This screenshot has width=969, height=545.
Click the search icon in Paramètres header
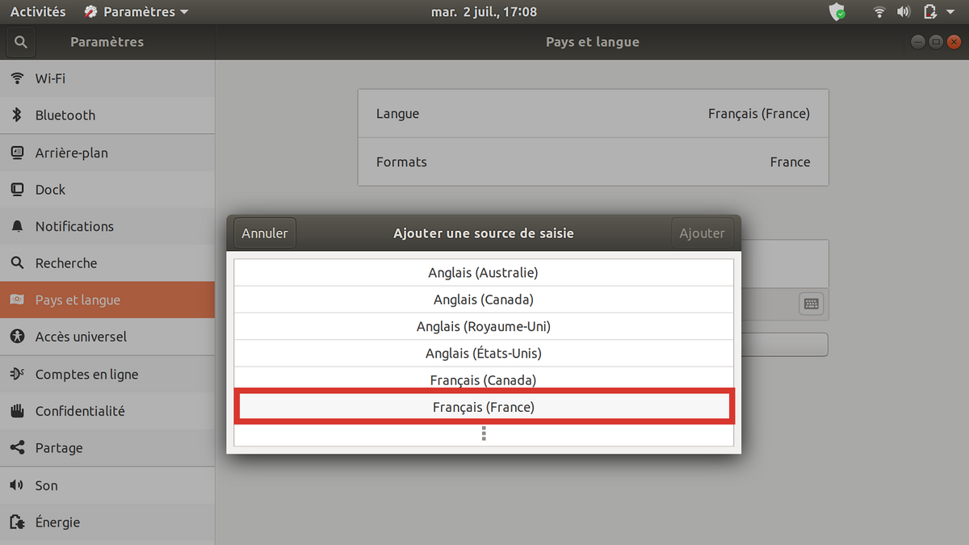pos(20,42)
